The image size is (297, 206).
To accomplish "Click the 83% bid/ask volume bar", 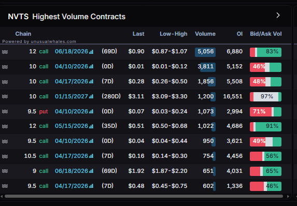I will coord(265,52).
